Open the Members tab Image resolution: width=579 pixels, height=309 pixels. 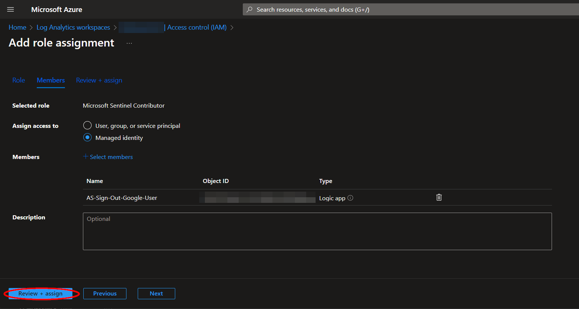click(51, 80)
